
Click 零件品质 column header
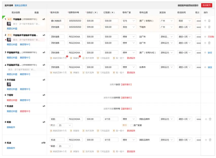click(x=143, y=12)
